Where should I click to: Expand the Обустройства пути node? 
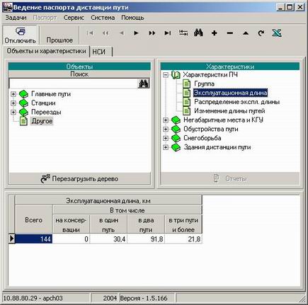coord(166,129)
